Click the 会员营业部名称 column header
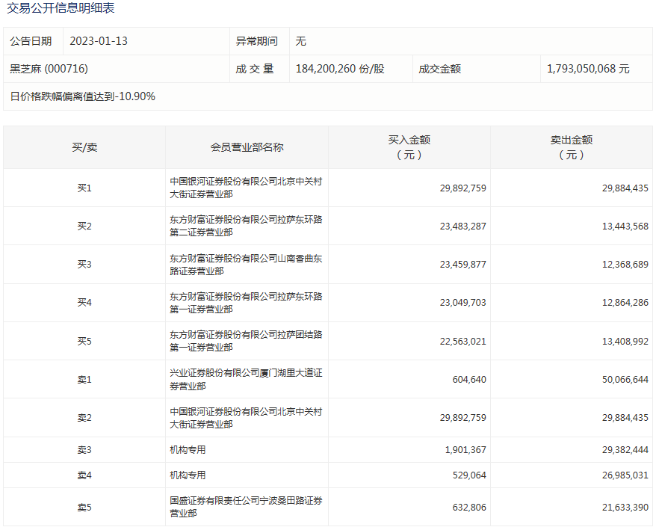Image resolution: width=656 pixels, height=530 pixels. (x=247, y=147)
